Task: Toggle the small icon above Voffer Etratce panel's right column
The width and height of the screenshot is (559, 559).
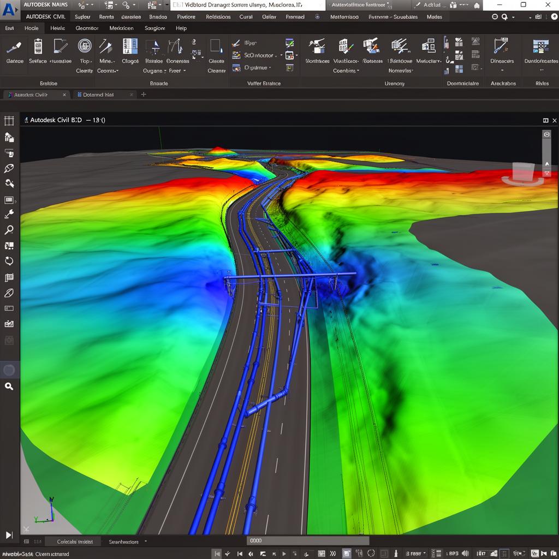Action: point(289,44)
